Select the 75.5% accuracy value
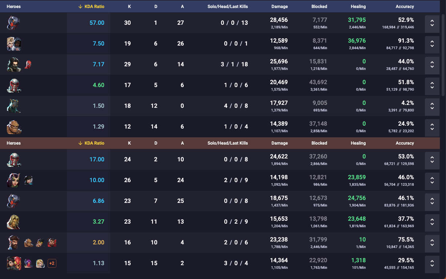Viewport: 446px width, 279px height. pos(406,240)
